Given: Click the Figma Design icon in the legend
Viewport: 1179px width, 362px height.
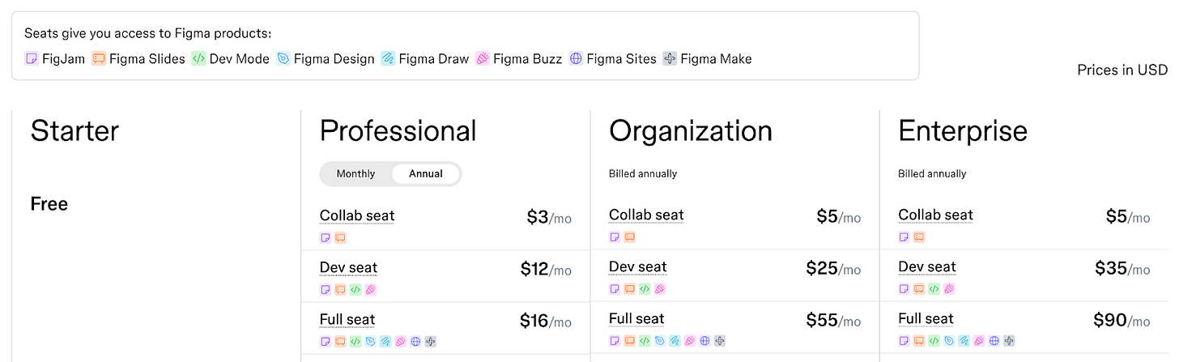Looking at the screenshot, I should pyautogui.click(x=283, y=58).
